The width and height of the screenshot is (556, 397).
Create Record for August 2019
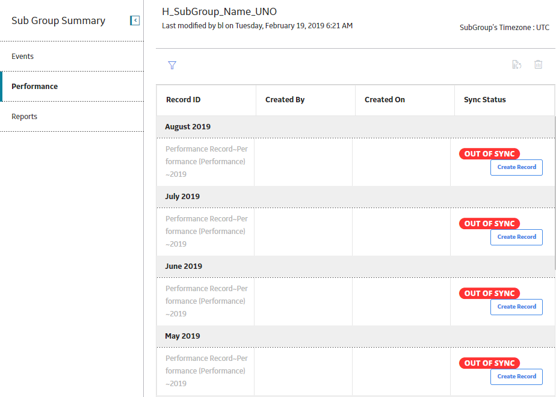click(516, 167)
